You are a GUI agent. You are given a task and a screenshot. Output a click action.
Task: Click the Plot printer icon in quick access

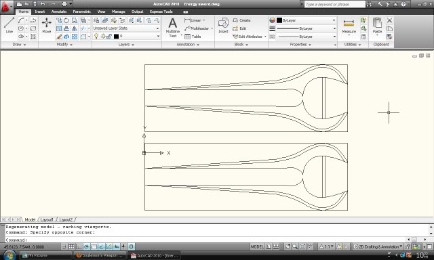[x=64, y=4]
